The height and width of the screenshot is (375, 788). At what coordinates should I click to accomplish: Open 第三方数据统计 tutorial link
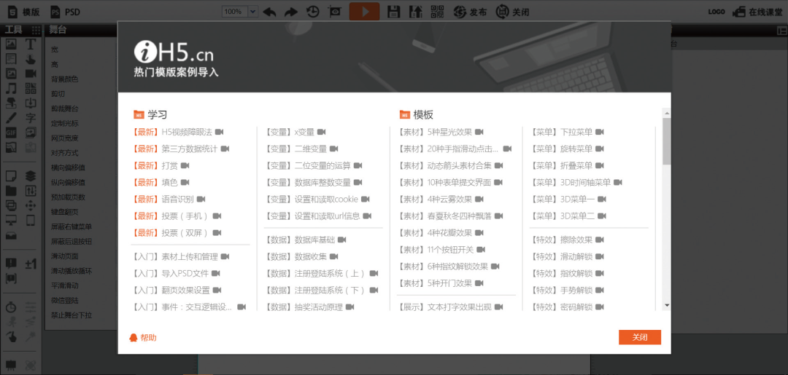190,149
